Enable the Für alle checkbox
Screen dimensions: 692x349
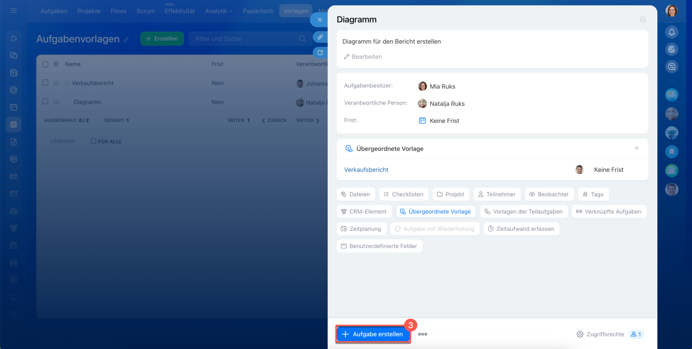coord(94,141)
